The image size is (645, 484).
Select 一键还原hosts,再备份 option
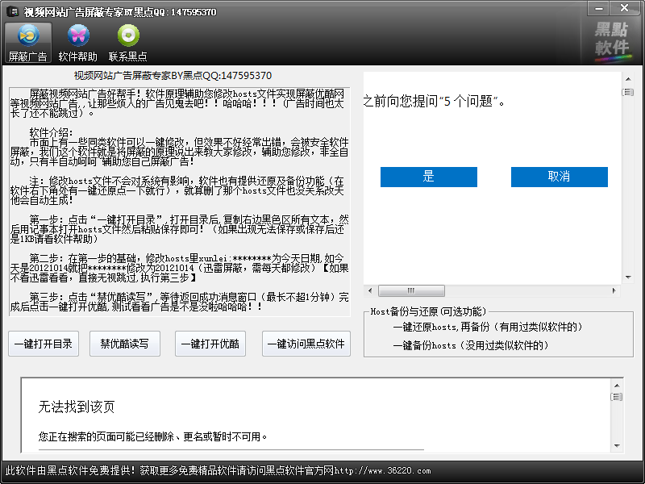click(x=488, y=328)
